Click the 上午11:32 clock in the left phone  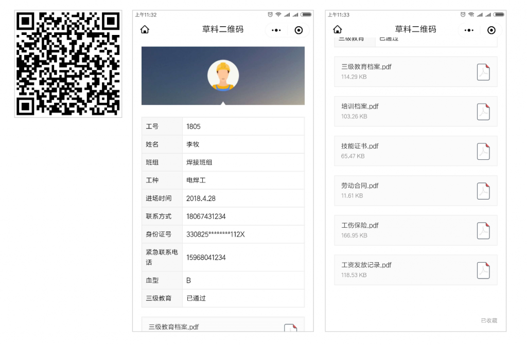pos(146,15)
